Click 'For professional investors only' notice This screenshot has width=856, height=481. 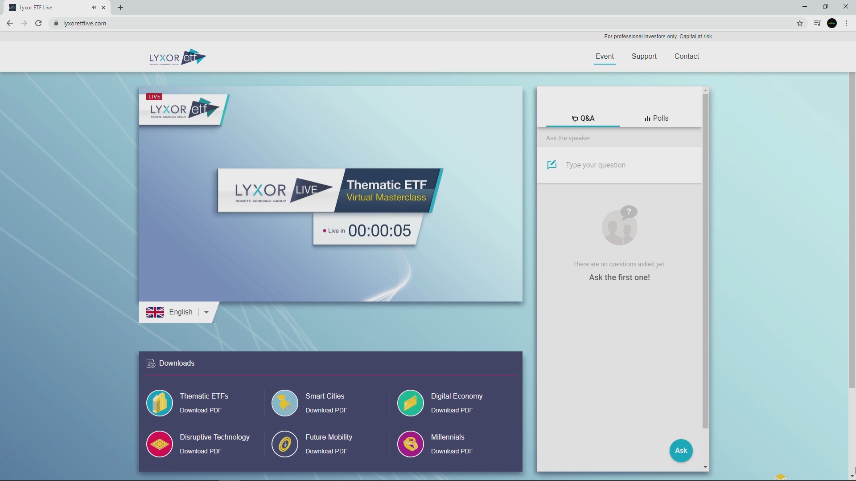658,37
